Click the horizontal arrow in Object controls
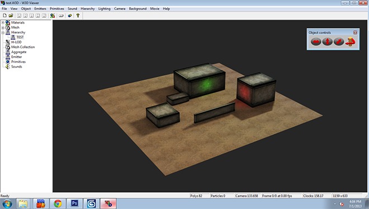 point(316,42)
